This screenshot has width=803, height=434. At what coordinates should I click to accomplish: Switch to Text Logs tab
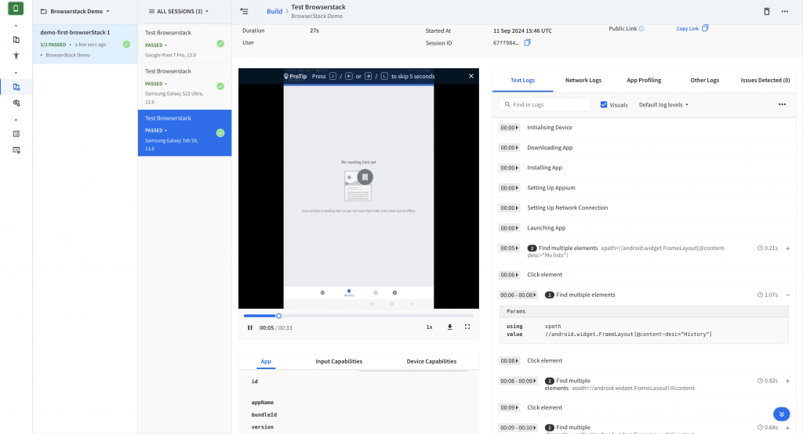pyautogui.click(x=522, y=81)
